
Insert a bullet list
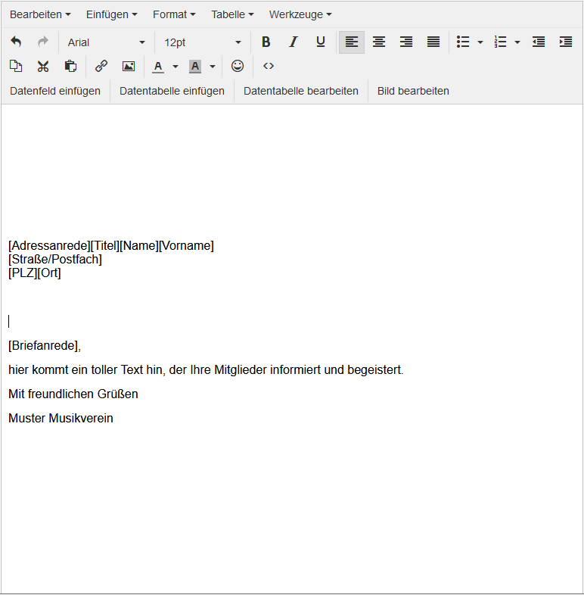(463, 42)
